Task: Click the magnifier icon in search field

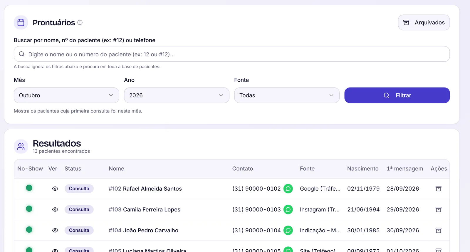Action: [22, 54]
